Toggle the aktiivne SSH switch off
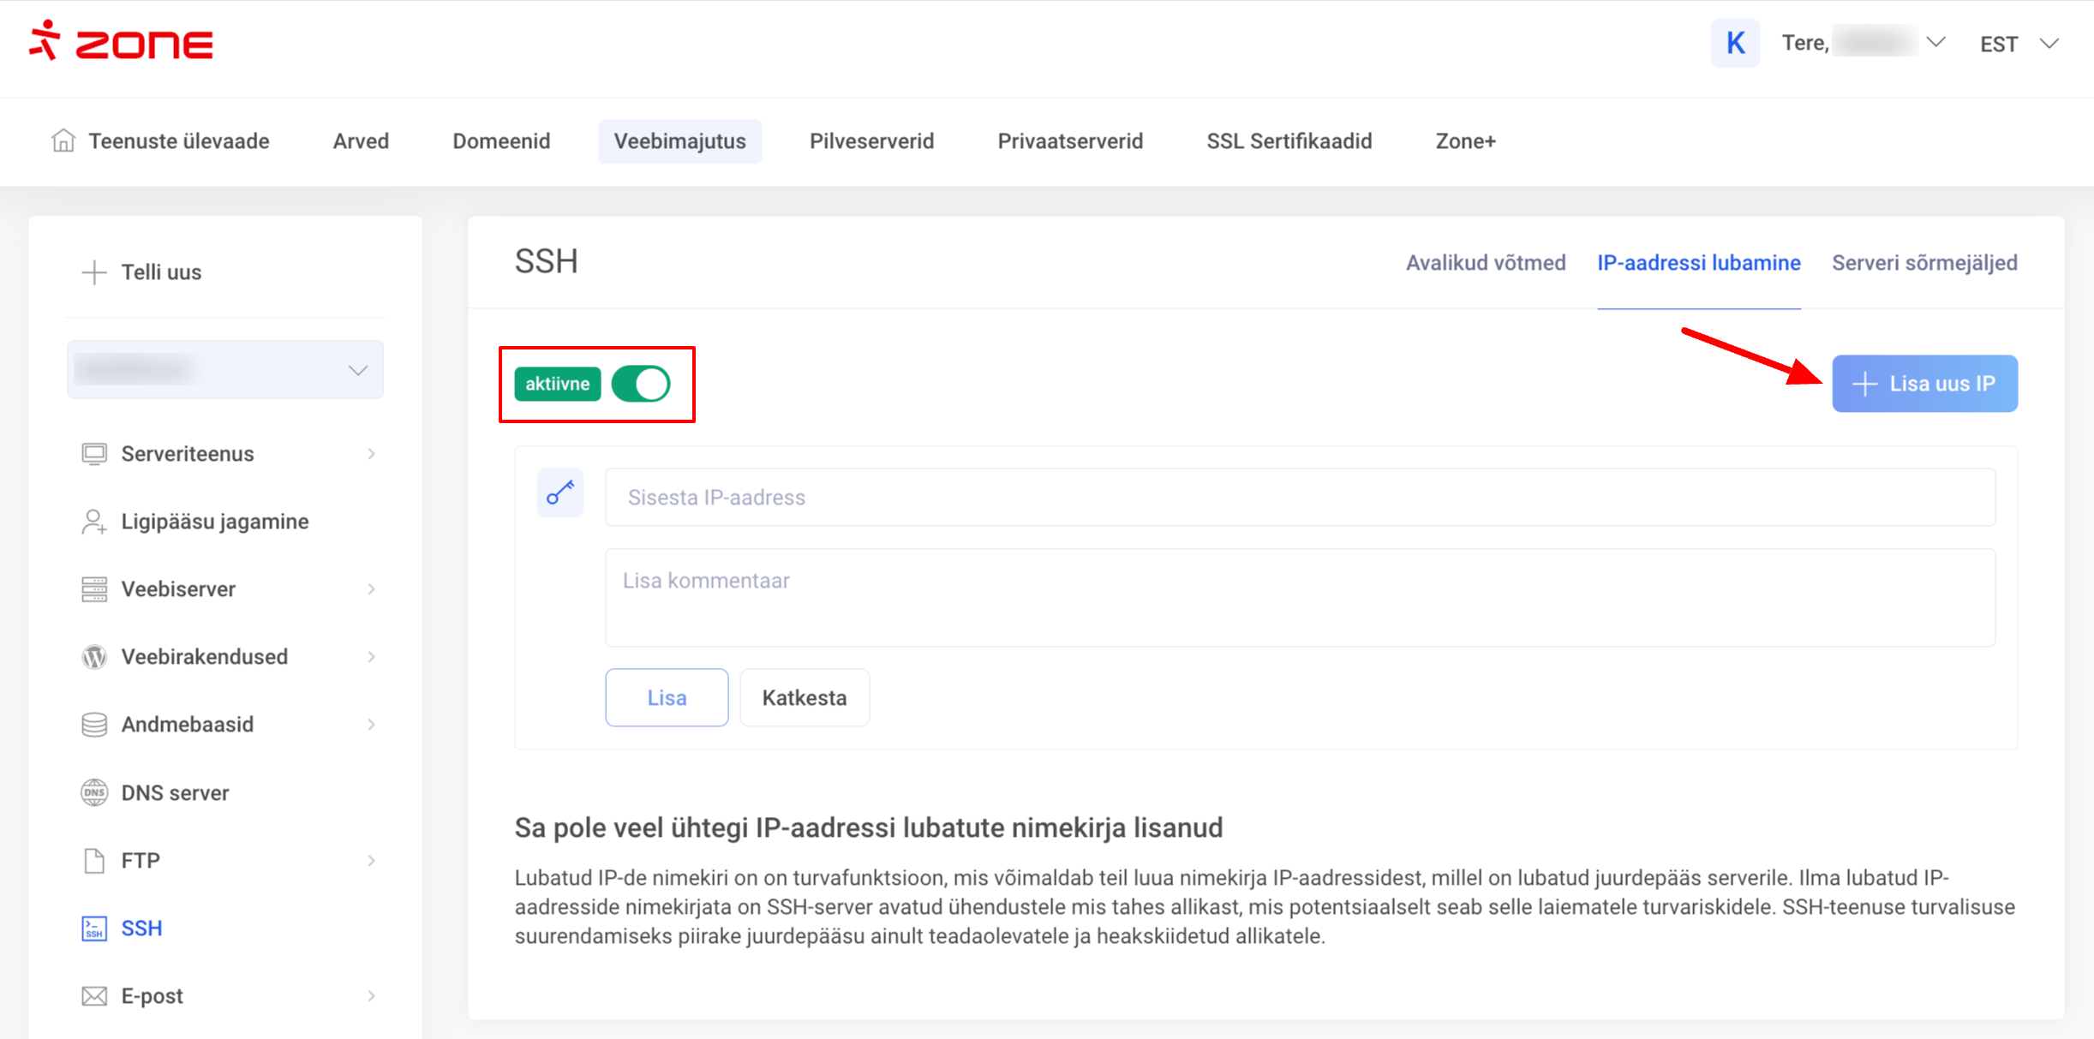 641,384
